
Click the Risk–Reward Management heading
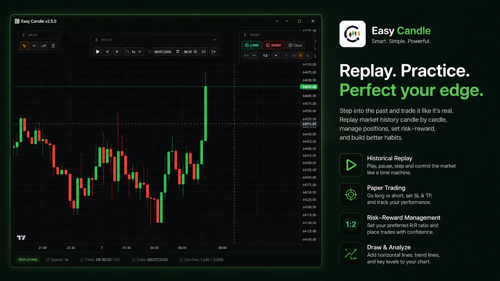[x=404, y=218]
